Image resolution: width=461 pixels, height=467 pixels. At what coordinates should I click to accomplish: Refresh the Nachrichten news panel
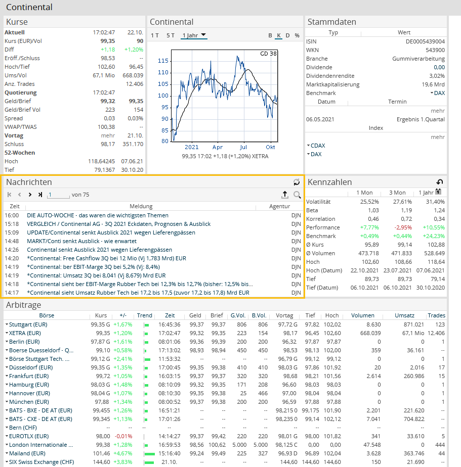point(297,182)
